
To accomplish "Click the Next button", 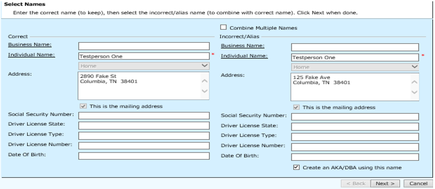I will (385, 184).
